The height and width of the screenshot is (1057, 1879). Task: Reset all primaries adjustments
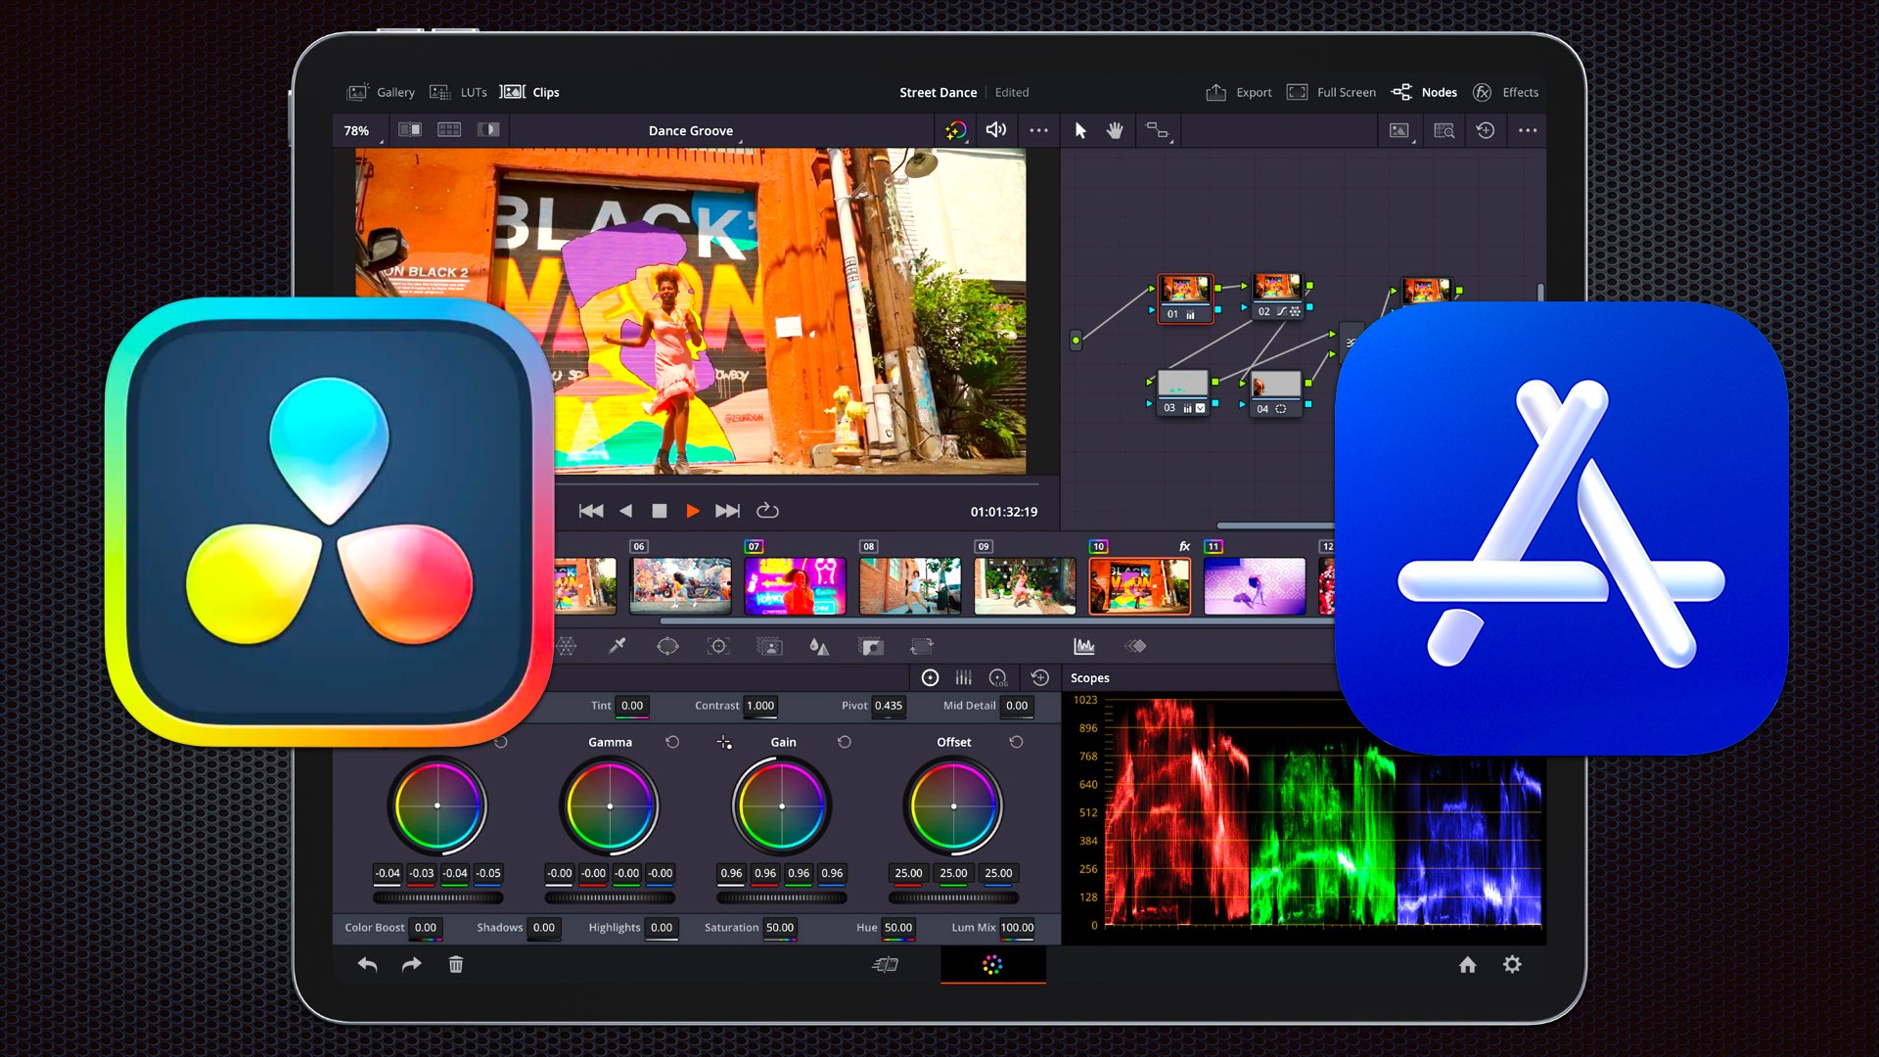[x=1040, y=677]
